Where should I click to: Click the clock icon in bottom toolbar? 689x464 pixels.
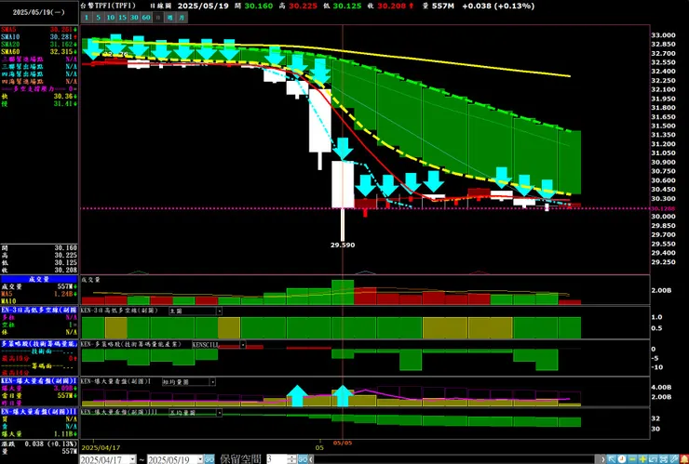click(622, 459)
